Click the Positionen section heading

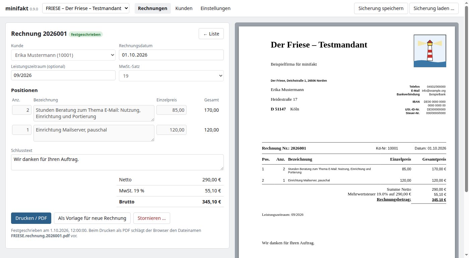click(24, 90)
